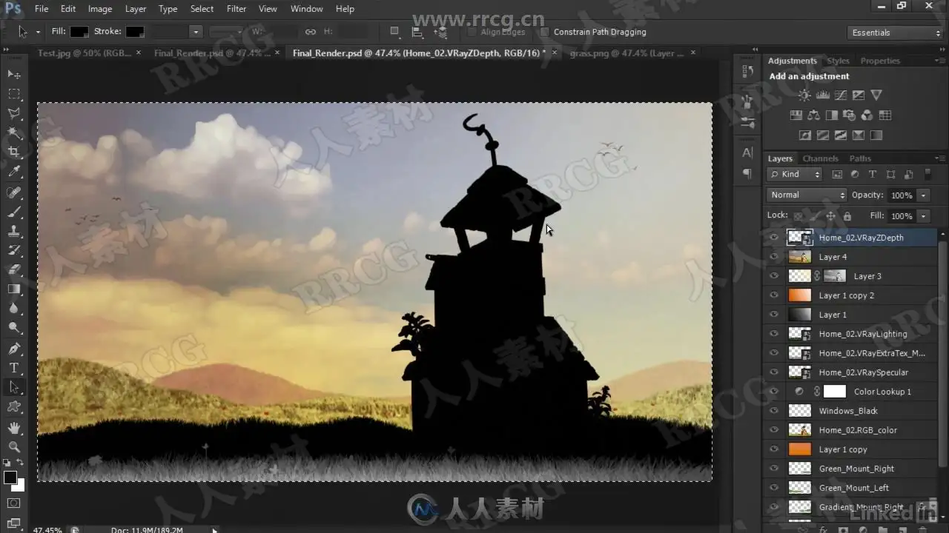This screenshot has width=949, height=533.
Task: Switch to the Properties tab
Action: point(880,61)
